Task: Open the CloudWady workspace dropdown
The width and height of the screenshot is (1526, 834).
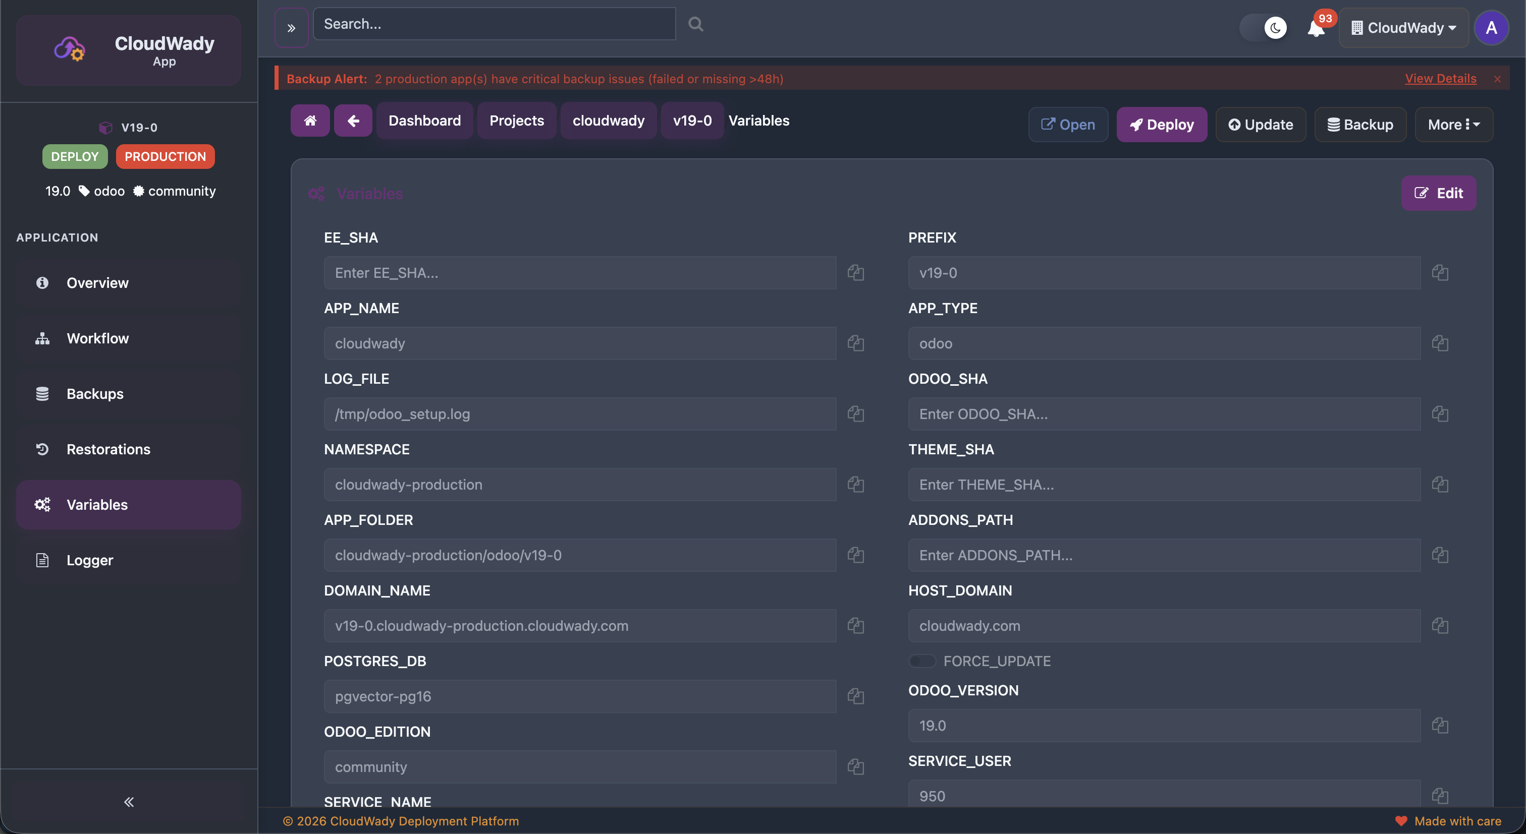Action: pos(1404,27)
